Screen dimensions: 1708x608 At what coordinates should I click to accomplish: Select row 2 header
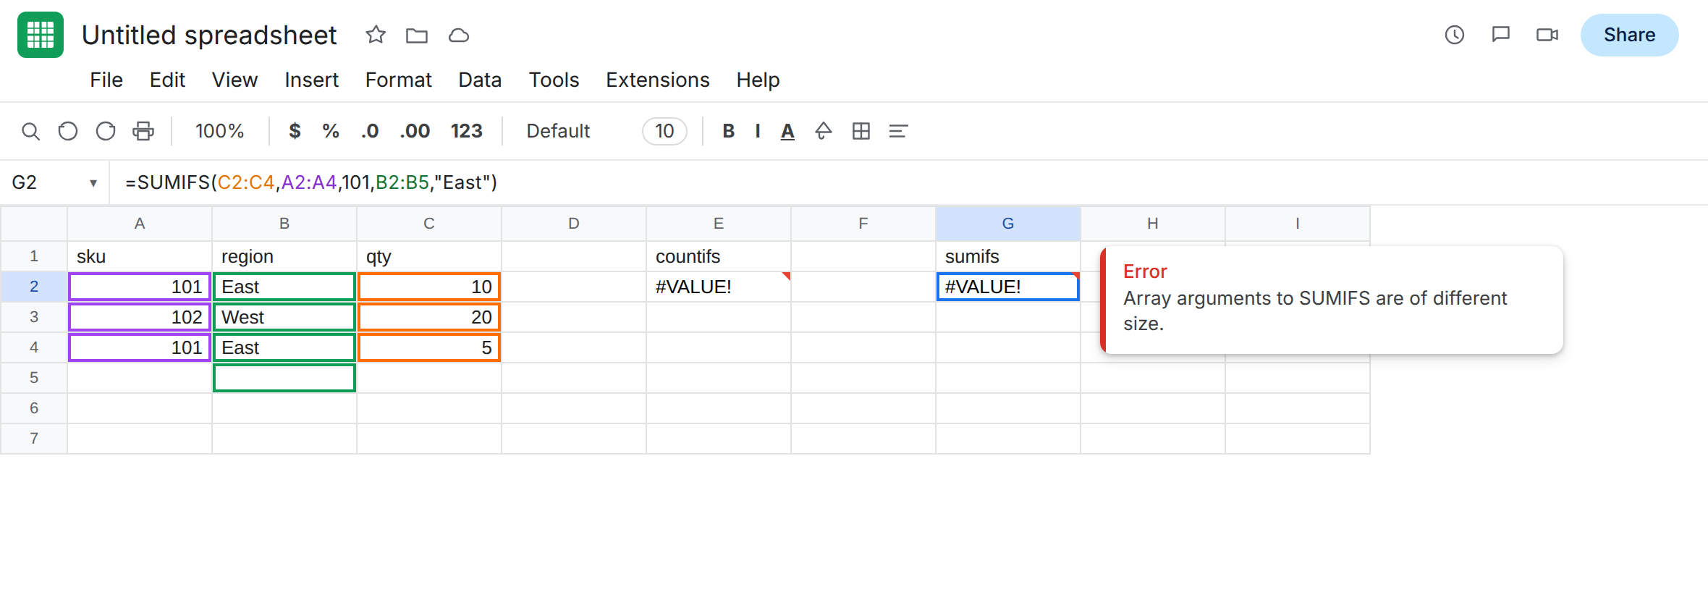pyautogui.click(x=34, y=287)
